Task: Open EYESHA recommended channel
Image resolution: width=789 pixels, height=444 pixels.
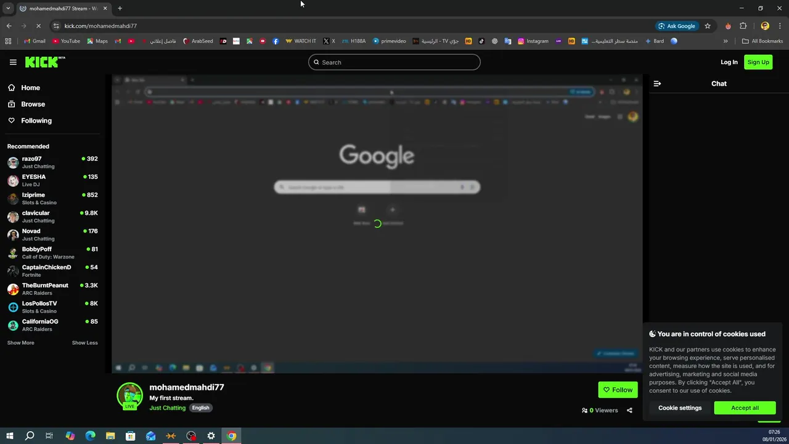Action: click(x=53, y=180)
